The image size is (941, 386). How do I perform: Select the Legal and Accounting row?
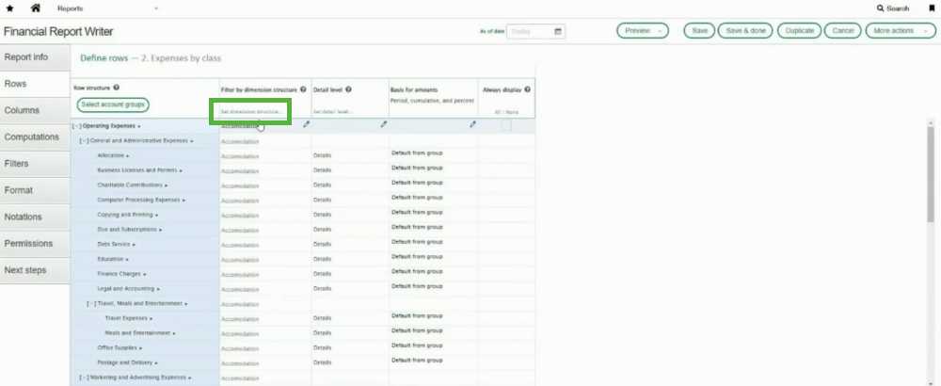pos(126,289)
